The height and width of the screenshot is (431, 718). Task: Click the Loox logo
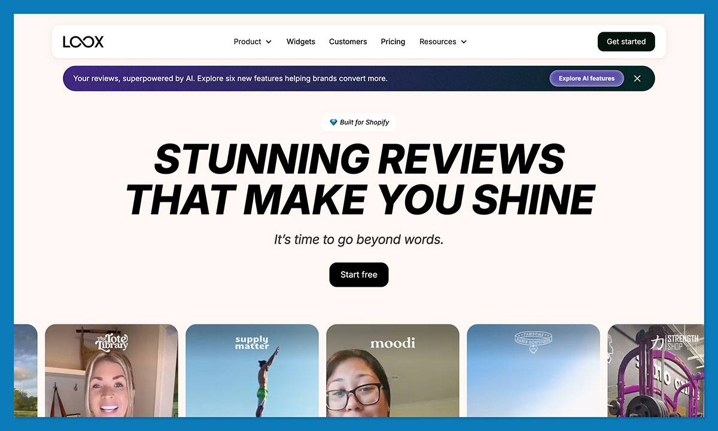(x=83, y=41)
